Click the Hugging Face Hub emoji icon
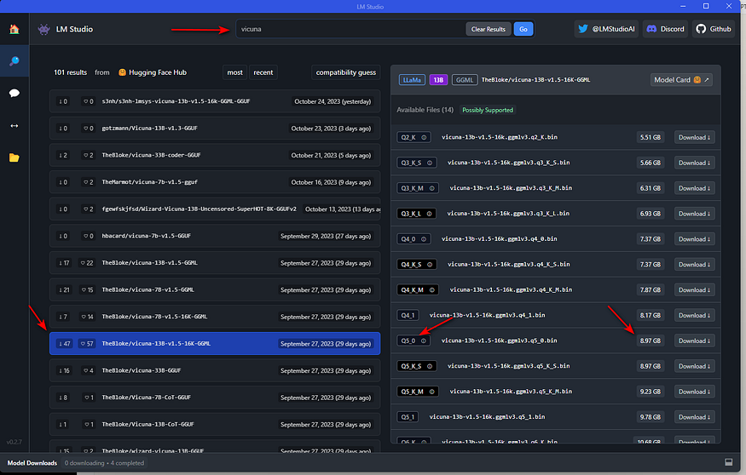This screenshot has width=746, height=475. tap(122, 72)
